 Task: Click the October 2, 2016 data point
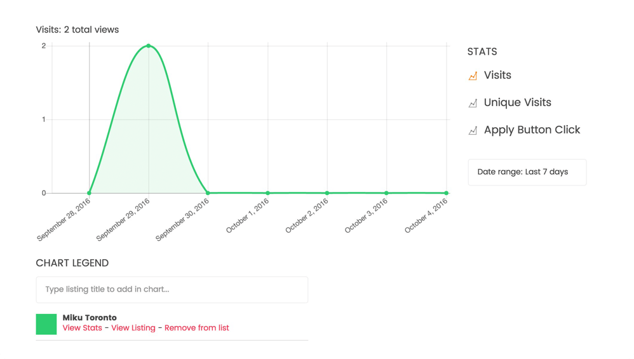coord(327,193)
